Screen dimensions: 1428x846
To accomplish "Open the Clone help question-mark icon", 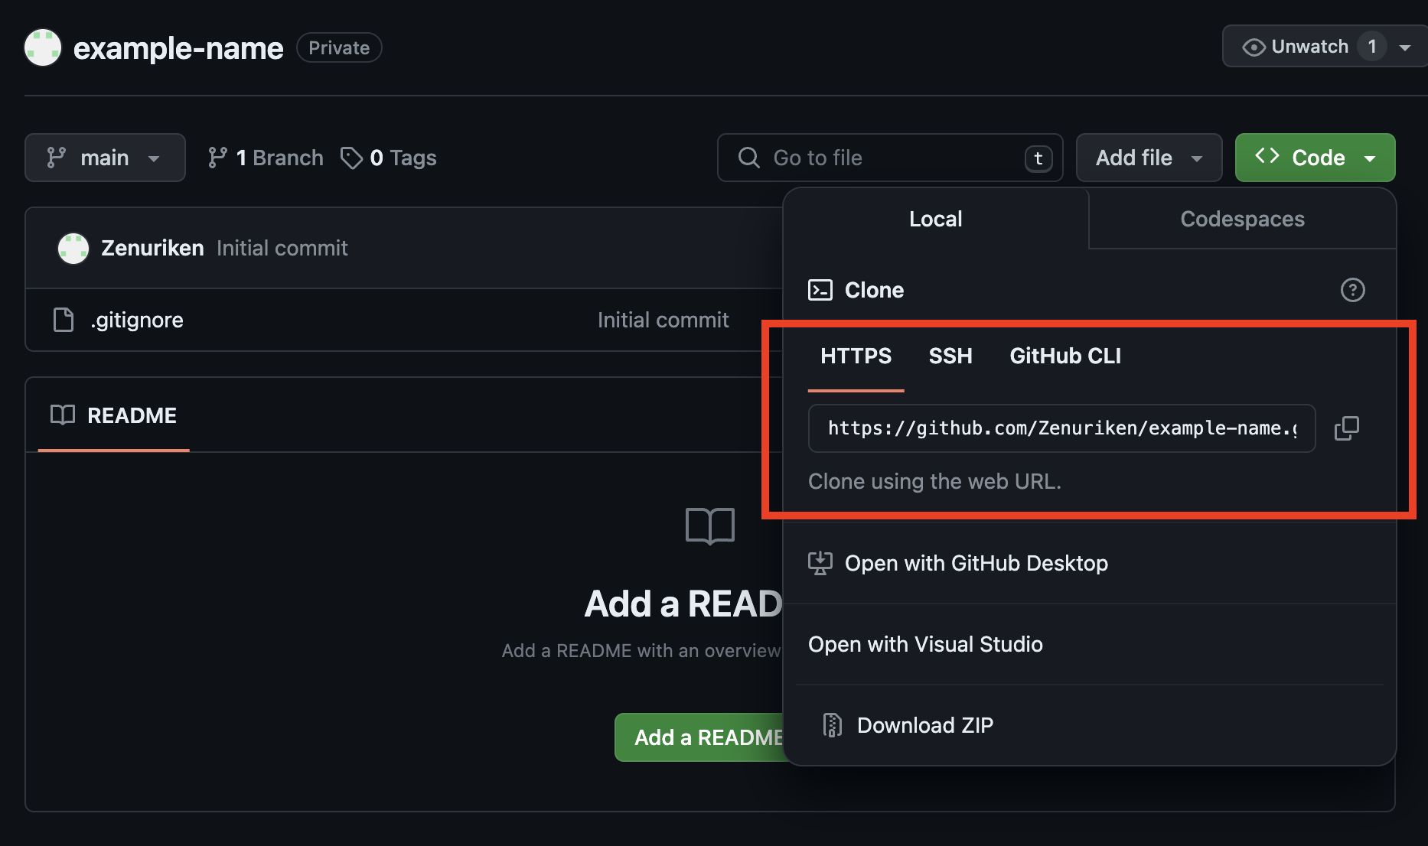I will tap(1352, 290).
